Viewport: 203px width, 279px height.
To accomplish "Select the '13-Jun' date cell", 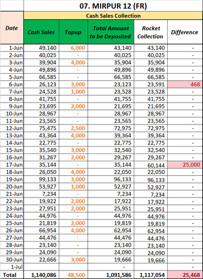I will click(x=12, y=136).
